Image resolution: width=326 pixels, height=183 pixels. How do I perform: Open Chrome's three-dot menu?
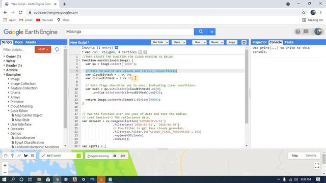pyautogui.click(x=321, y=12)
